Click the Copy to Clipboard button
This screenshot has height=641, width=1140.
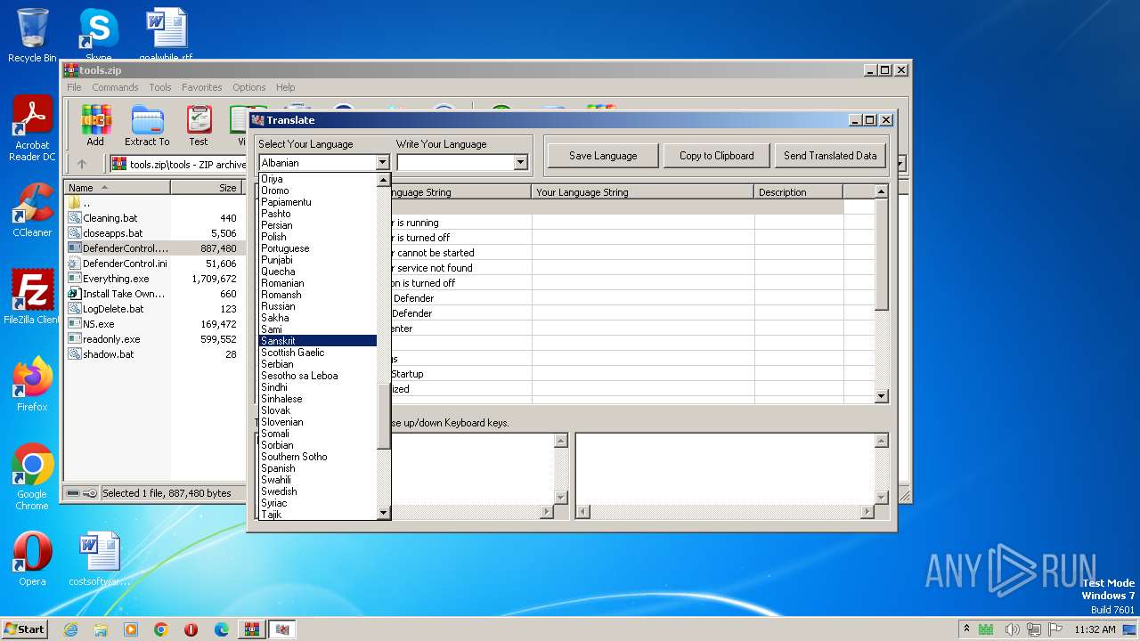pyautogui.click(x=717, y=156)
